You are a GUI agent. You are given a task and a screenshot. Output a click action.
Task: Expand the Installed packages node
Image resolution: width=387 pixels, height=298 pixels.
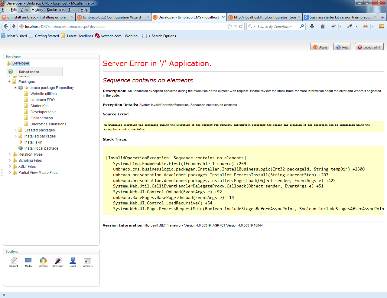[x=16, y=136]
